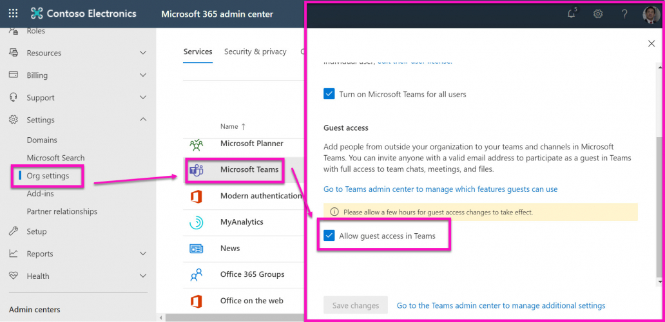This screenshot has width=665, height=322.
Task: Click the info icon in guest access notice
Action: [334, 212]
